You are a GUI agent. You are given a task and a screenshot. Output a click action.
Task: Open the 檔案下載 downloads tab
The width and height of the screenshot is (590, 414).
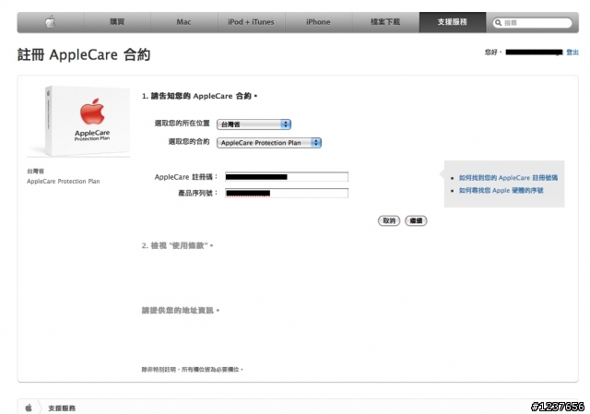tap(385, 22)
